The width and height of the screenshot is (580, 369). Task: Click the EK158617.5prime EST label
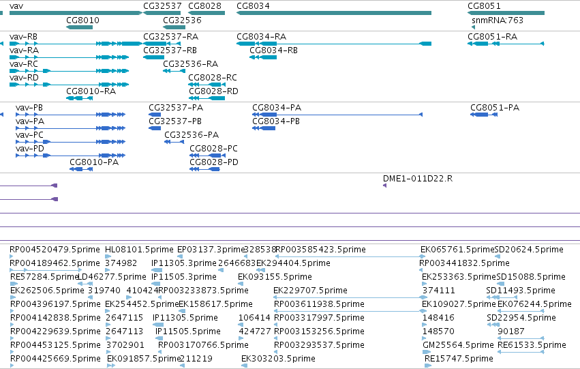click(x=215, y=304)
